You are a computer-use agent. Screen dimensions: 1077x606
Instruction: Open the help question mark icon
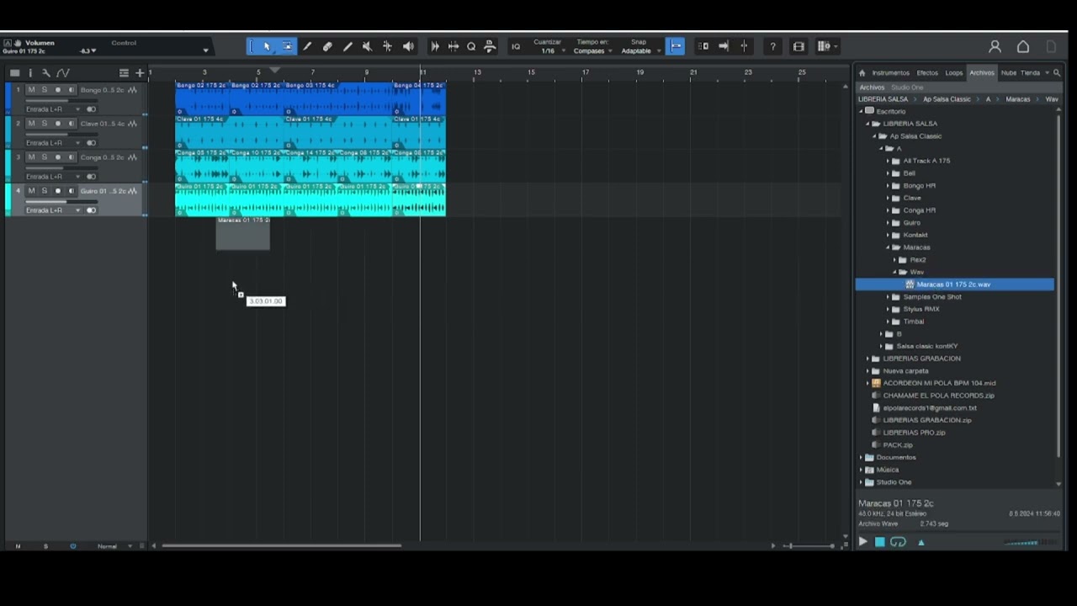[x=772, y=46]
